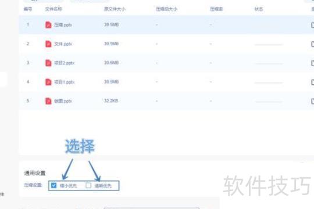314x209 pixels.
Task: Click the 39.5MB size of 压缩.pptx
Action: (111, 24)
